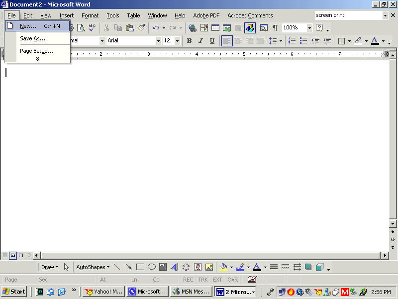The image size is (398, 299).
Task: Click the Insert Table icon
Action: tap(215, 28)
